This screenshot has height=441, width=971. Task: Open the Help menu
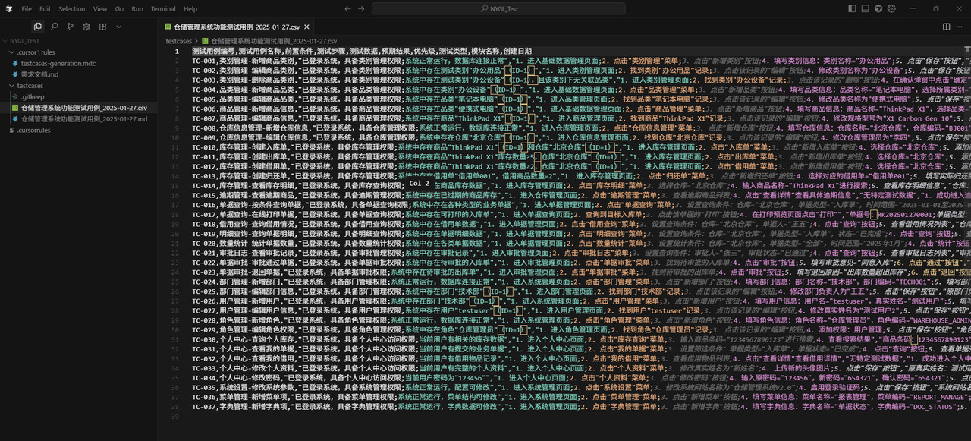click(190, 9)
